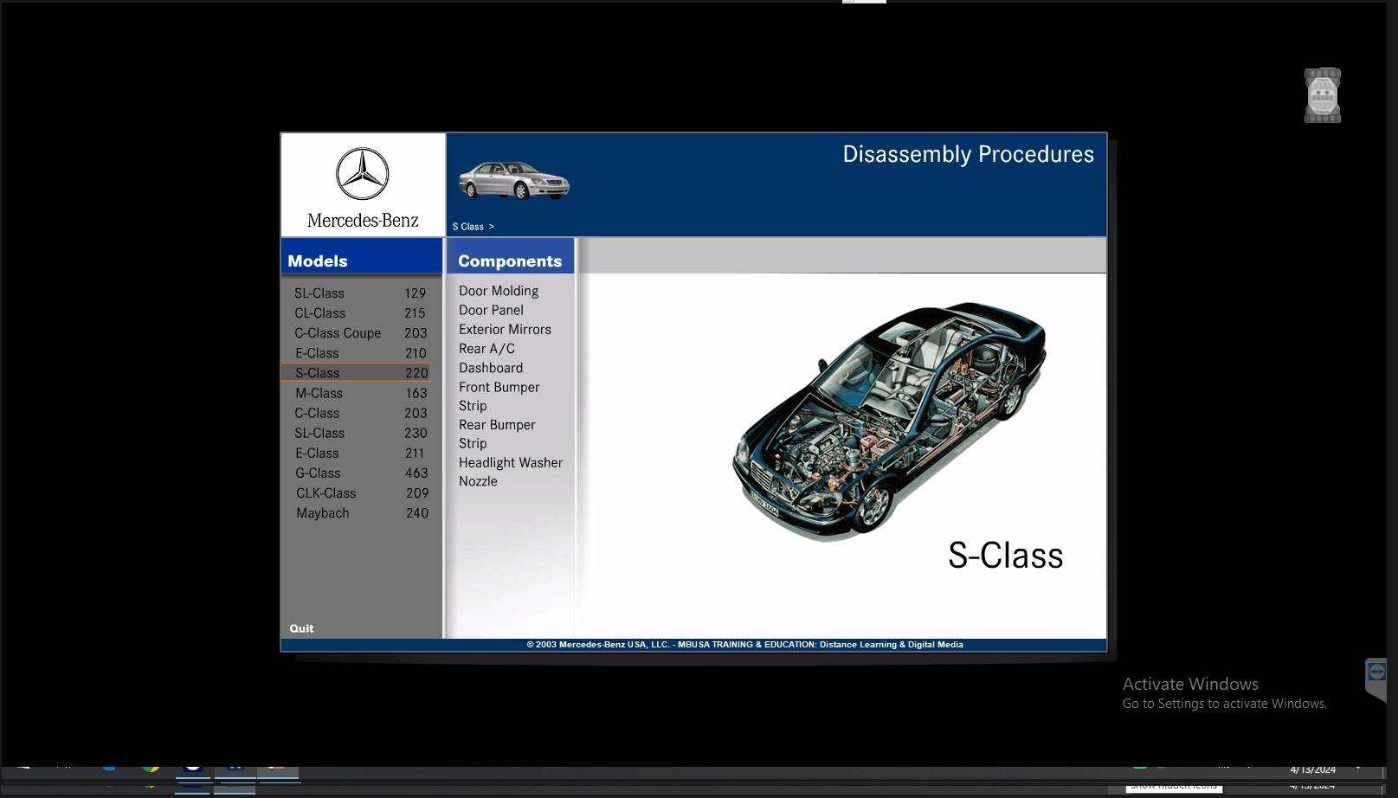Screen dimensions: 1398x798
Task: Click the Models panel heading
Action: (x=318, y=261)
